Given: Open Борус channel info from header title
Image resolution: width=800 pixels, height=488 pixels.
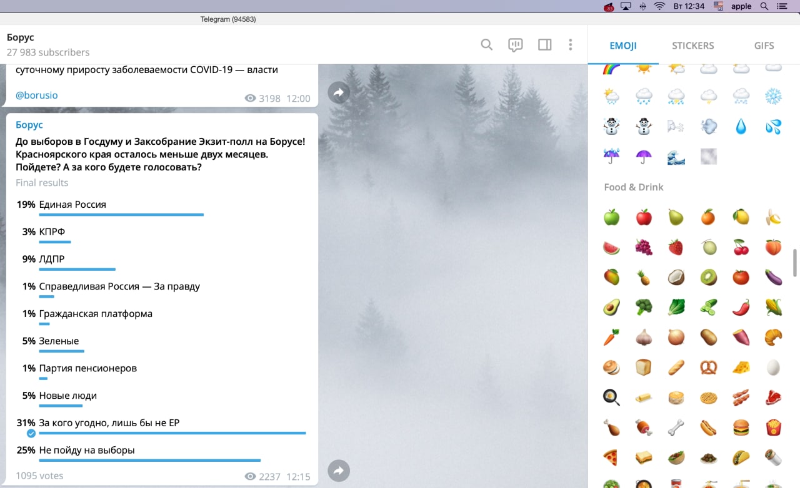Looking at the screenshot, I should [x=21, y=37].
